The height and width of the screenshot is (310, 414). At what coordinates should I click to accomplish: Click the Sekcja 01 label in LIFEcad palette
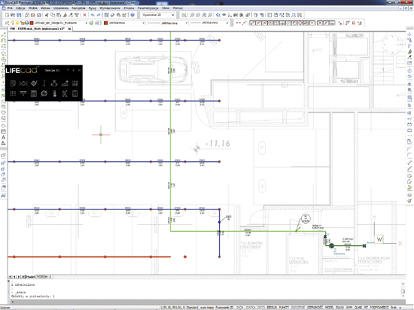(52, 71)
